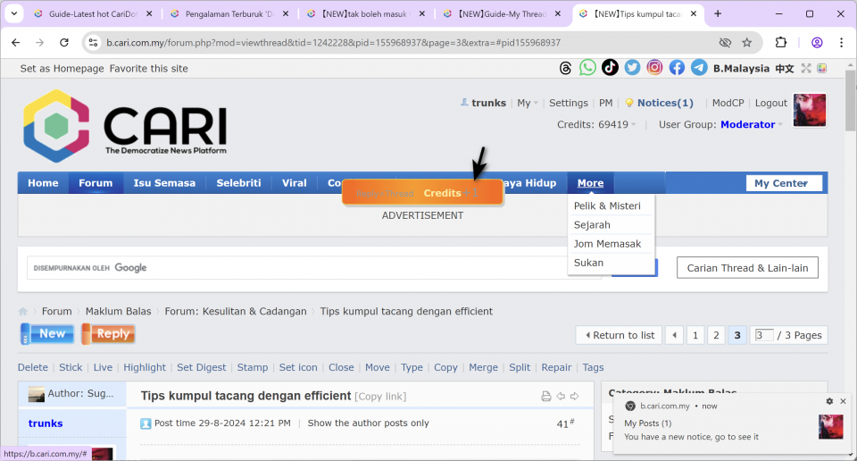The image size is (857, 461).
Task: Reload the page
Action: pos(64,43)
